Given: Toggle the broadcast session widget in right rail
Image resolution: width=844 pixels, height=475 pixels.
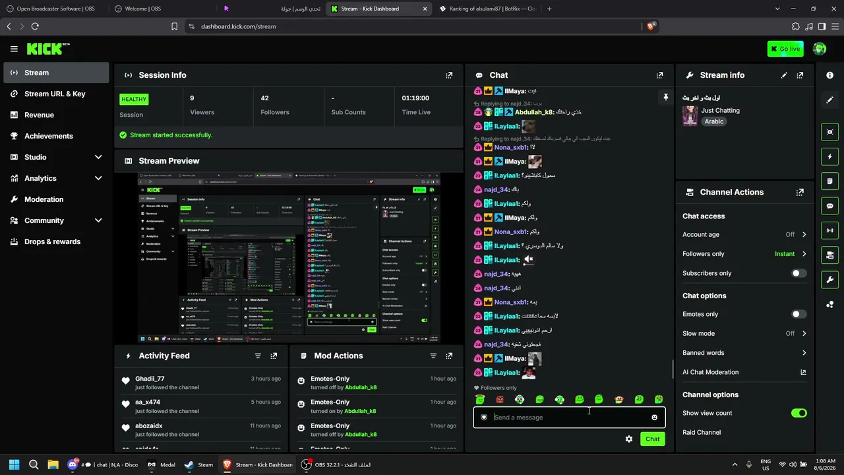Looking at the screenshot, I should click(x=829, y=230).
